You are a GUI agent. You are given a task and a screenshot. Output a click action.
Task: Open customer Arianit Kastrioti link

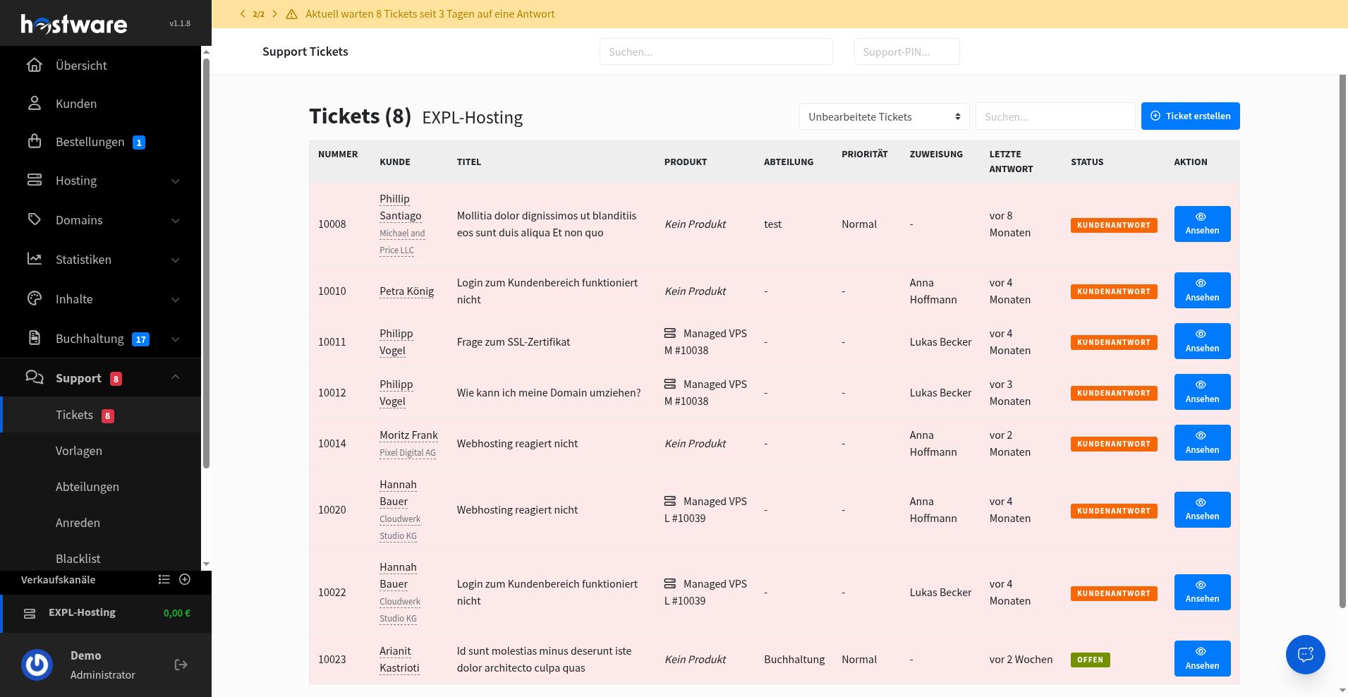point(399,659)
